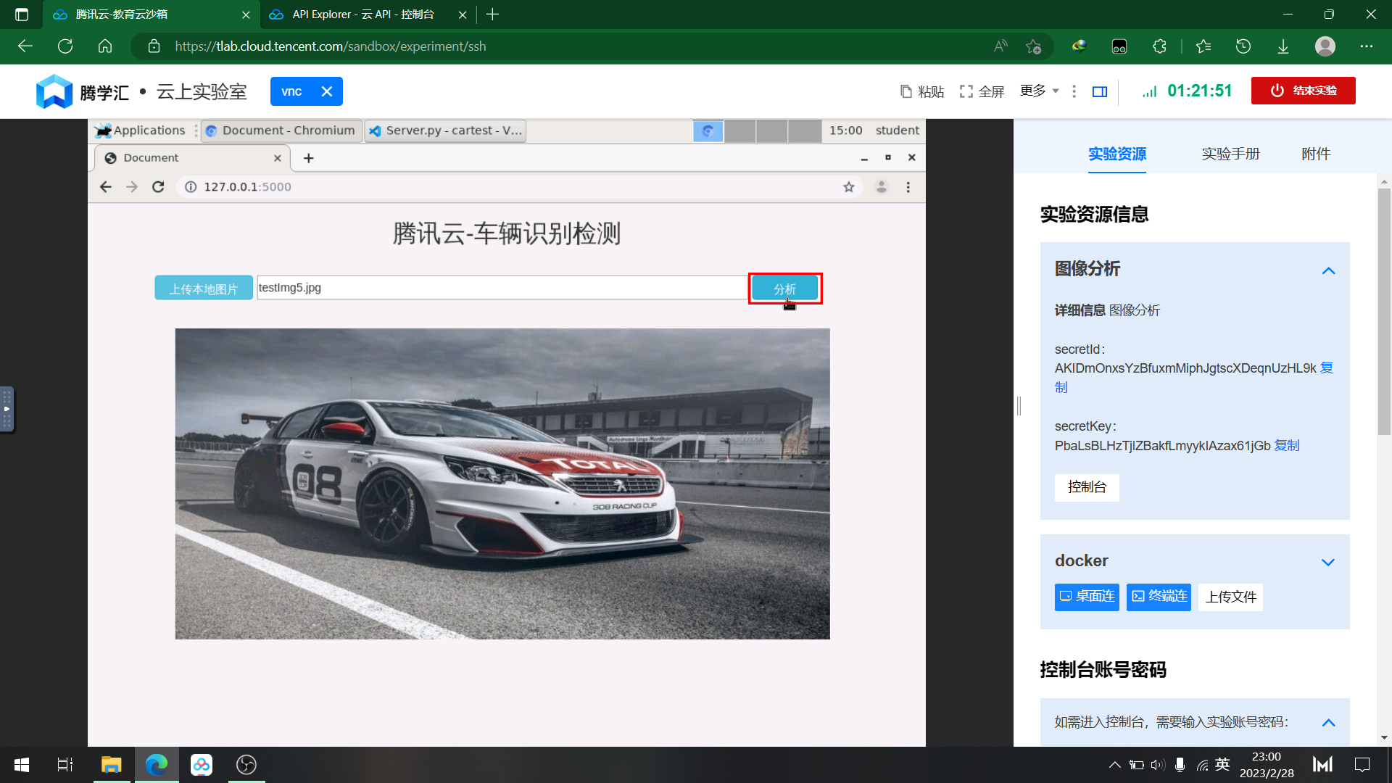This screenshot has width=1392, height=783.
Task: Switch to Document - Chromium taskbar window
Action: (x=281, y=130)
